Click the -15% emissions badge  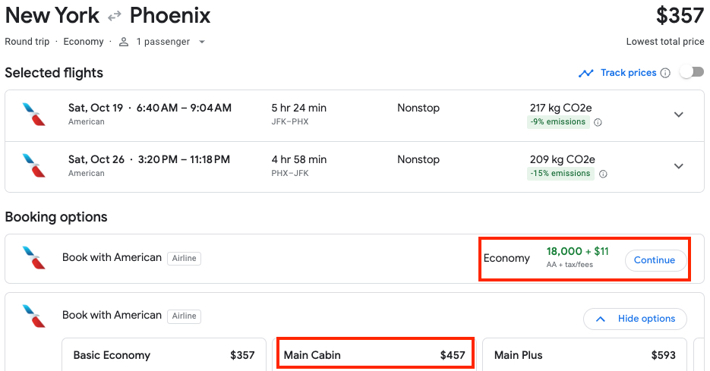click(561, 174)
